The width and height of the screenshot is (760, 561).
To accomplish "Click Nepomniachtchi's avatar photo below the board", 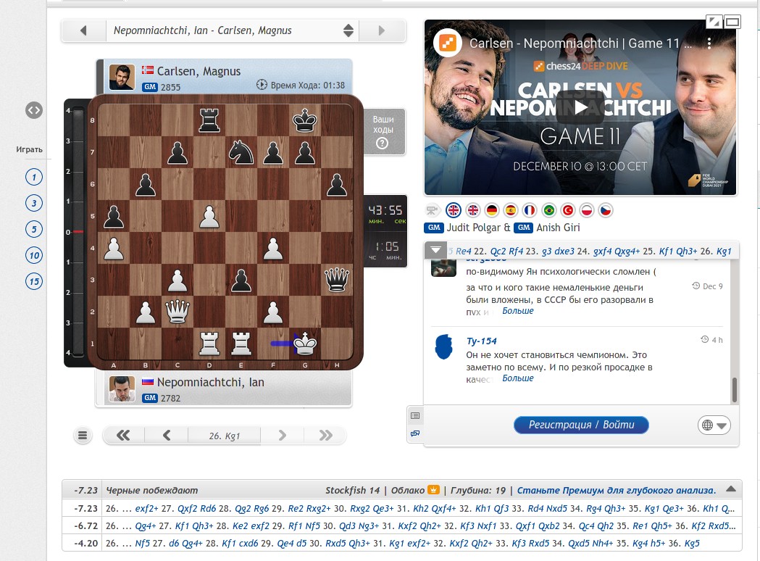I will 122,389.
